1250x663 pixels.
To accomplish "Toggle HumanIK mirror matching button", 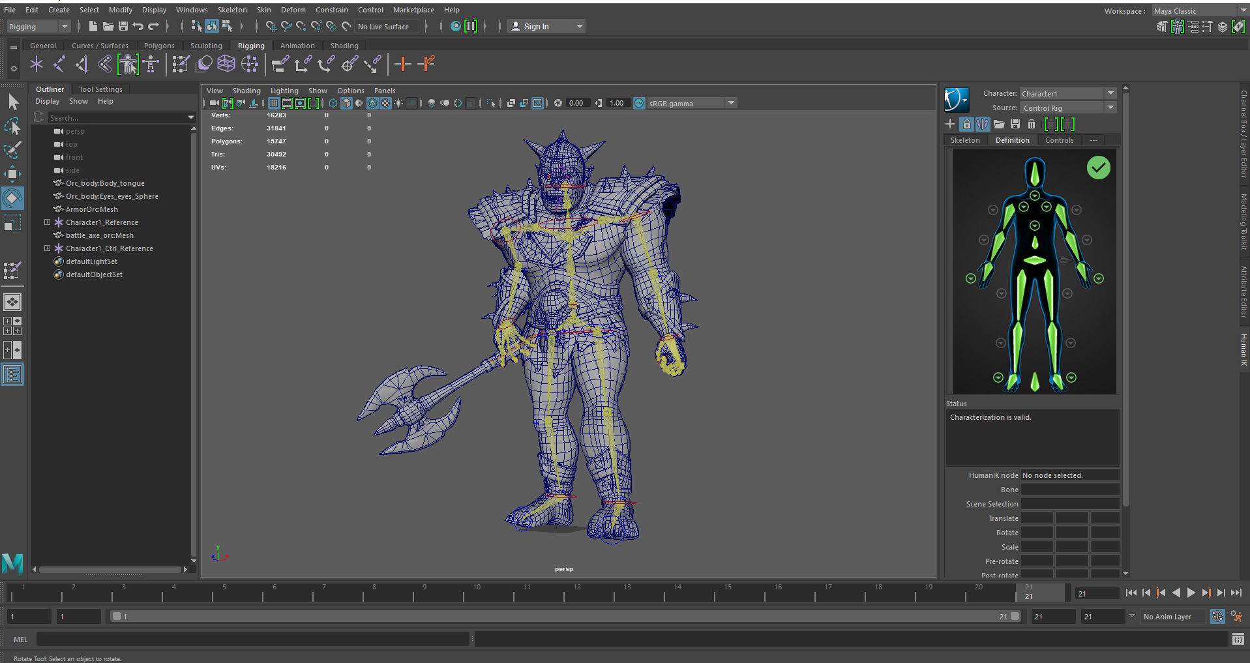I will pyautogui.click(x=983, y=124).
